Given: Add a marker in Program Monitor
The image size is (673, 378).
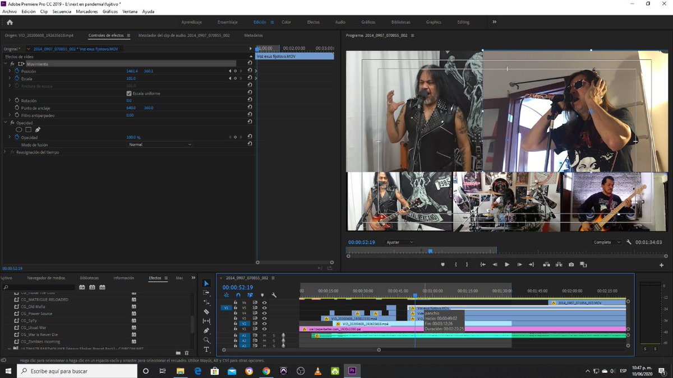Looking at the screenshot, I should tap(442, 264).
